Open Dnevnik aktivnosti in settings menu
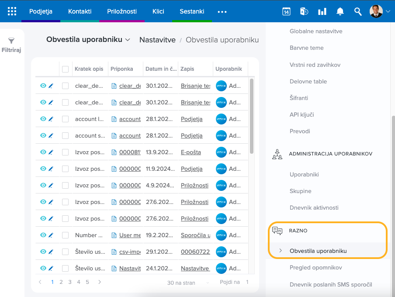 pyautogui.click(x=314, y=208)
